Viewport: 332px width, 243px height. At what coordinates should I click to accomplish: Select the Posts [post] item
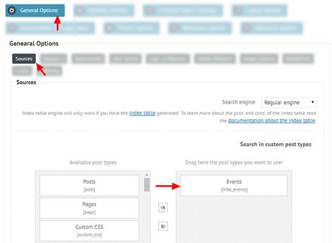tap(89, 185)
